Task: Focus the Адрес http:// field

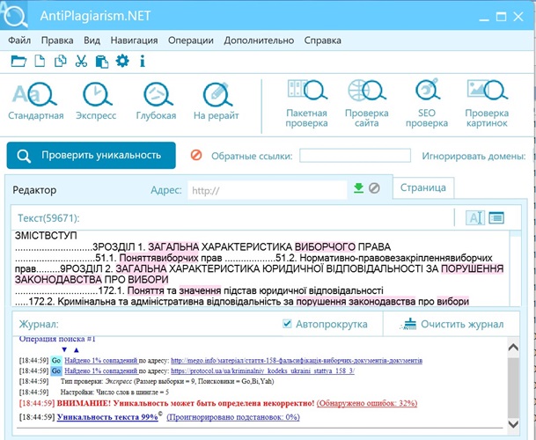Action: click(x=268, y=190)
